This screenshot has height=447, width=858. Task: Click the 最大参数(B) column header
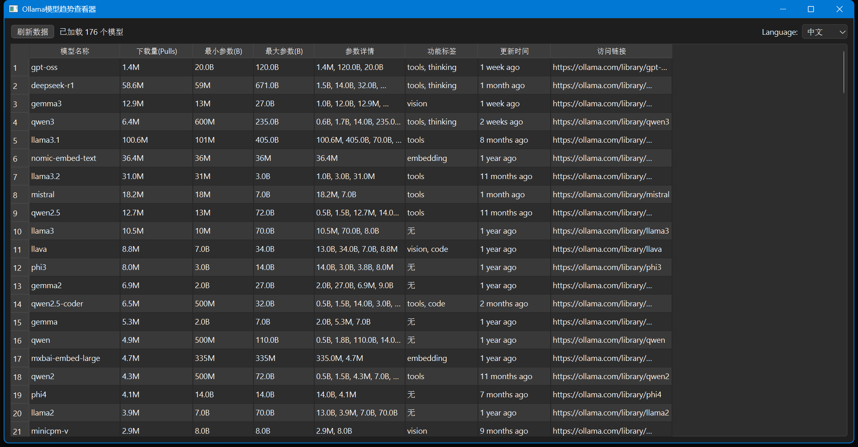coord(284,51)
